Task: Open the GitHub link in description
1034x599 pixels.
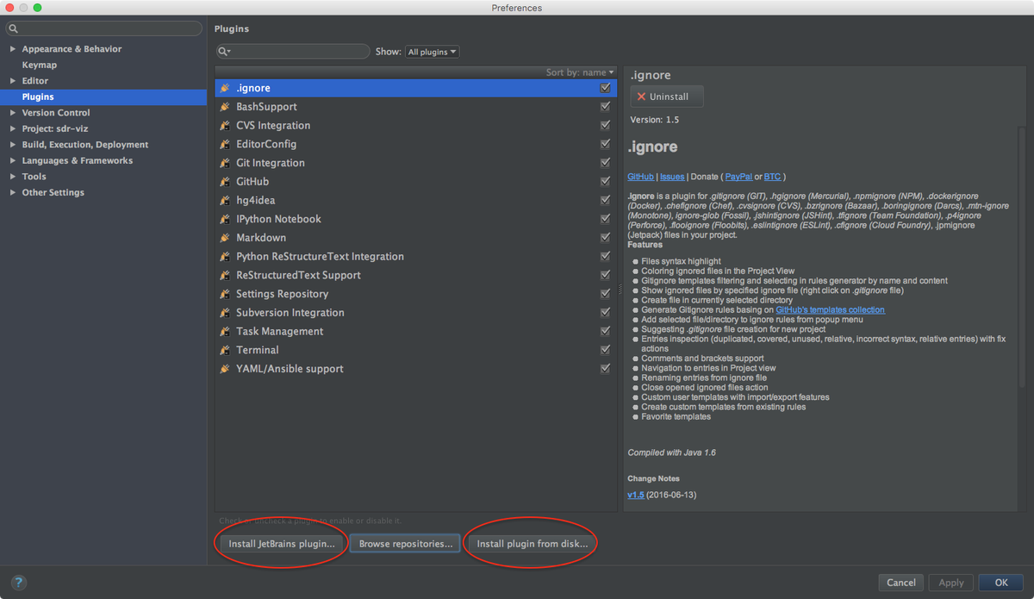Action: coord(640,177)
